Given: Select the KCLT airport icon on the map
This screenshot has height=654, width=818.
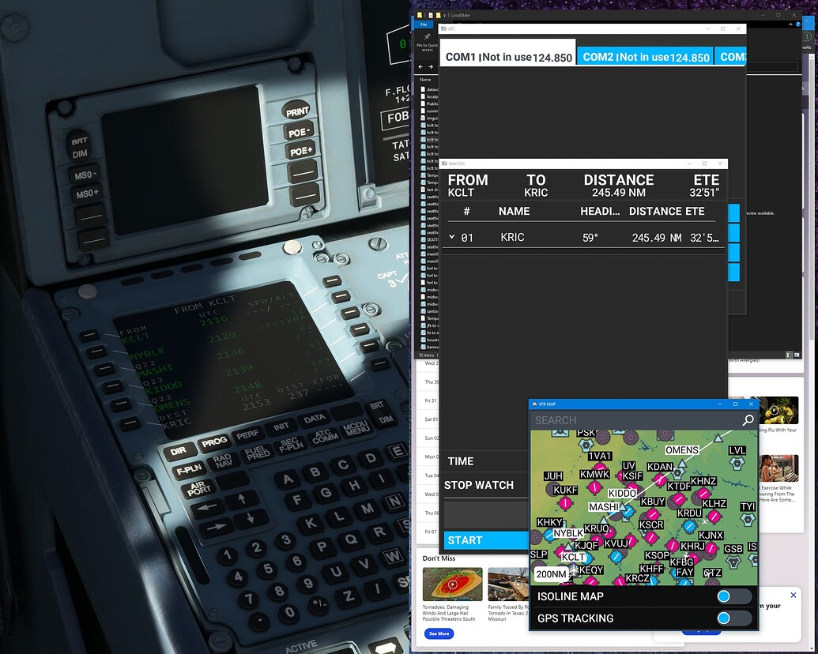Looking at the screenshot, I should tap(573, 557).
